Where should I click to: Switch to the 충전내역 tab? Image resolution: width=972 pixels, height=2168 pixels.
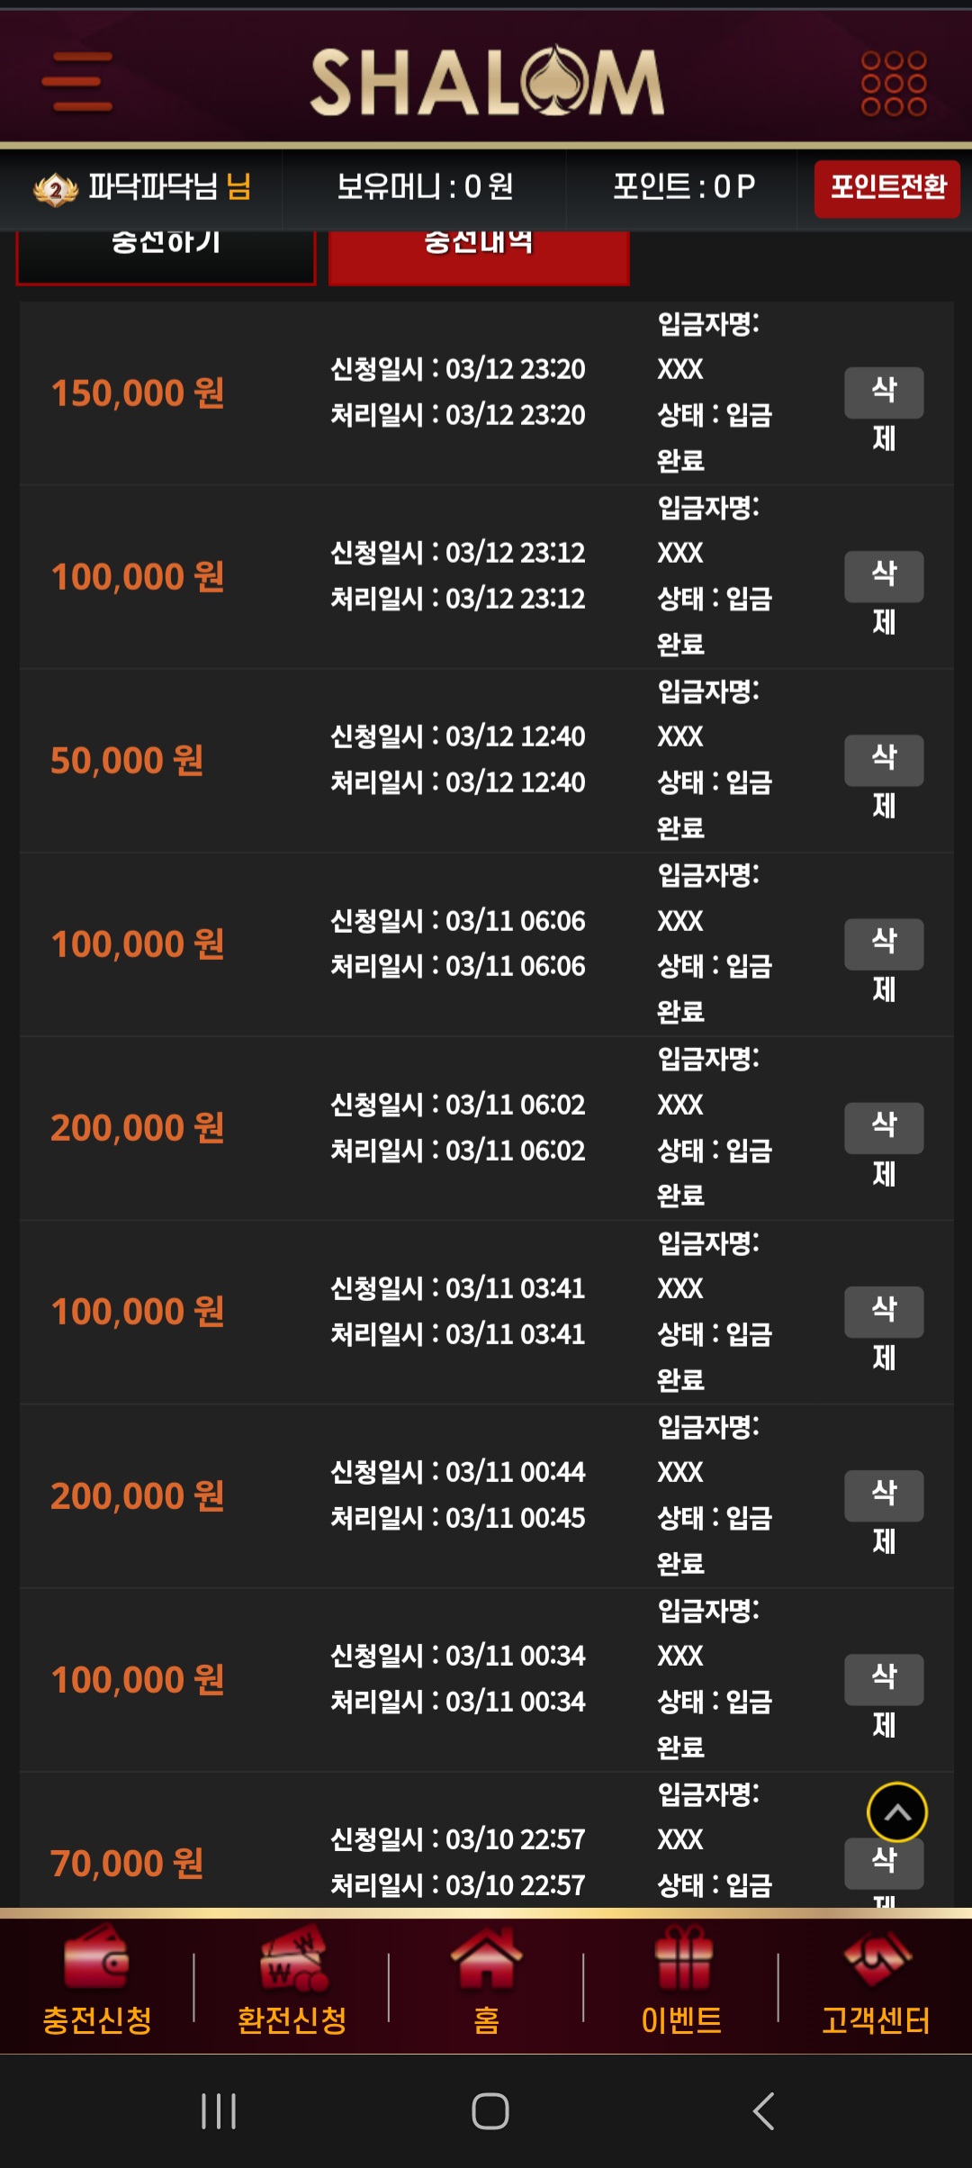(x=479, y=256)
